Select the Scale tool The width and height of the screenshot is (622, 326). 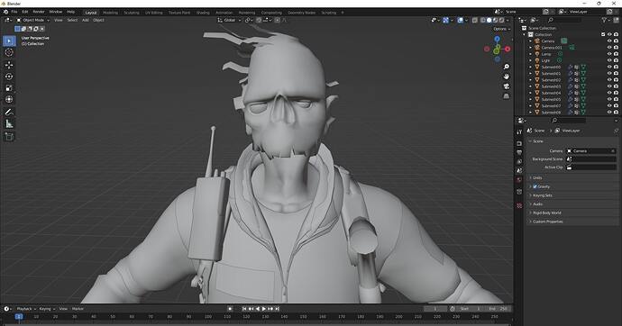9,88
